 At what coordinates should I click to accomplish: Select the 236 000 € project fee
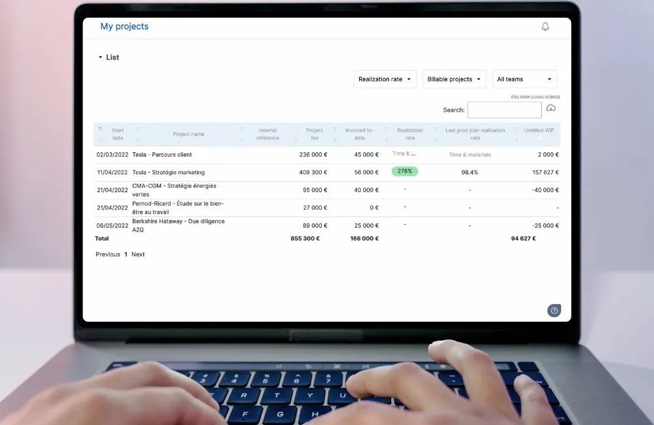(313, 155)
